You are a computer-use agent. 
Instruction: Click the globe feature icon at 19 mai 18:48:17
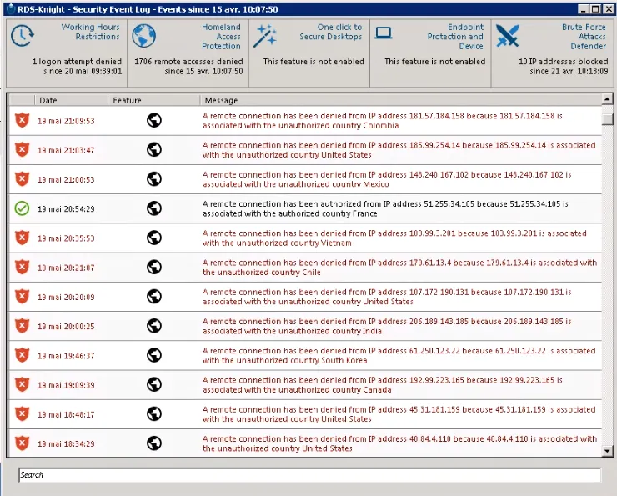coord(154,413)
